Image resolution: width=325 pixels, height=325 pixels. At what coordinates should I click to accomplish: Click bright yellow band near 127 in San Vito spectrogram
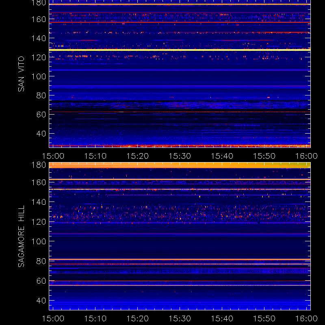tap(180, 50)
